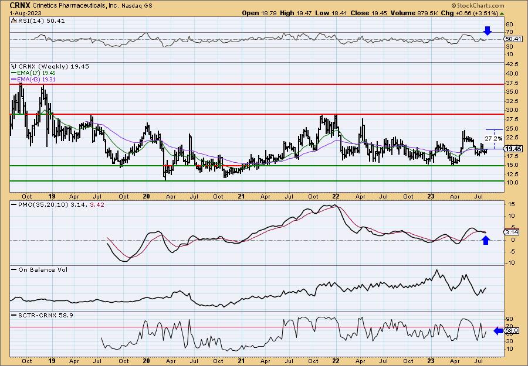
Task: Click the 42.5 price axis label
Action: (x=512, y=64)
